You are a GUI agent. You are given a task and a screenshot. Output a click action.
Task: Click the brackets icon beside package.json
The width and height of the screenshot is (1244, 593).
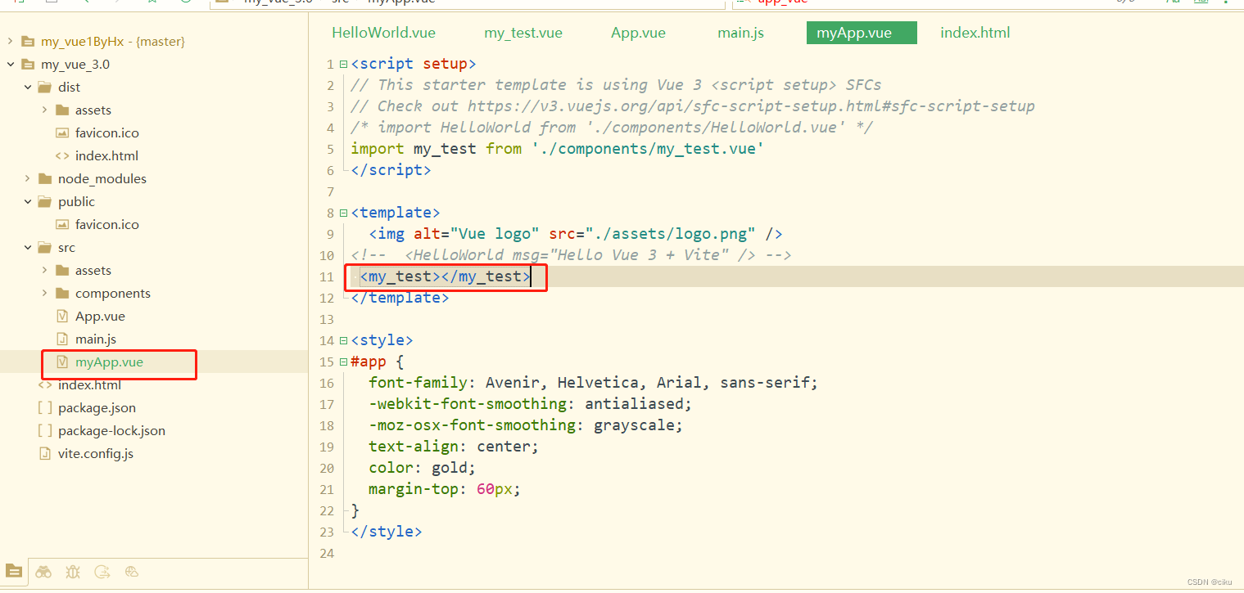pos(45,407)
